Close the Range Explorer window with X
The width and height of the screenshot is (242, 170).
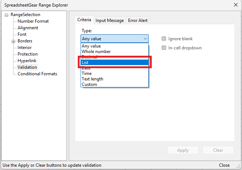click(x=235, y=5)
